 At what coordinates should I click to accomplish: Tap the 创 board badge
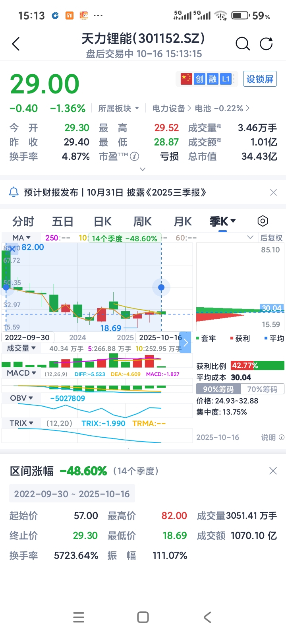point(199,79)
